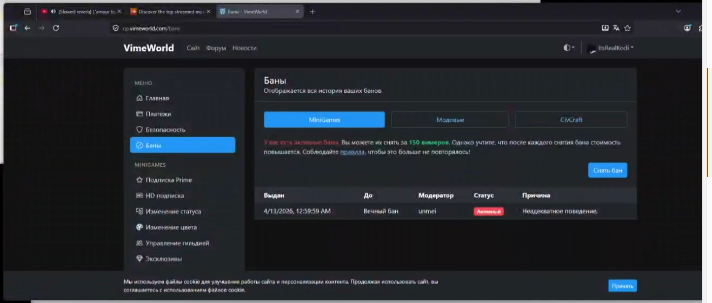Reload the page with the browser refresh icon
This screenshot has width=712, height=303.
(x=56, y=28)
